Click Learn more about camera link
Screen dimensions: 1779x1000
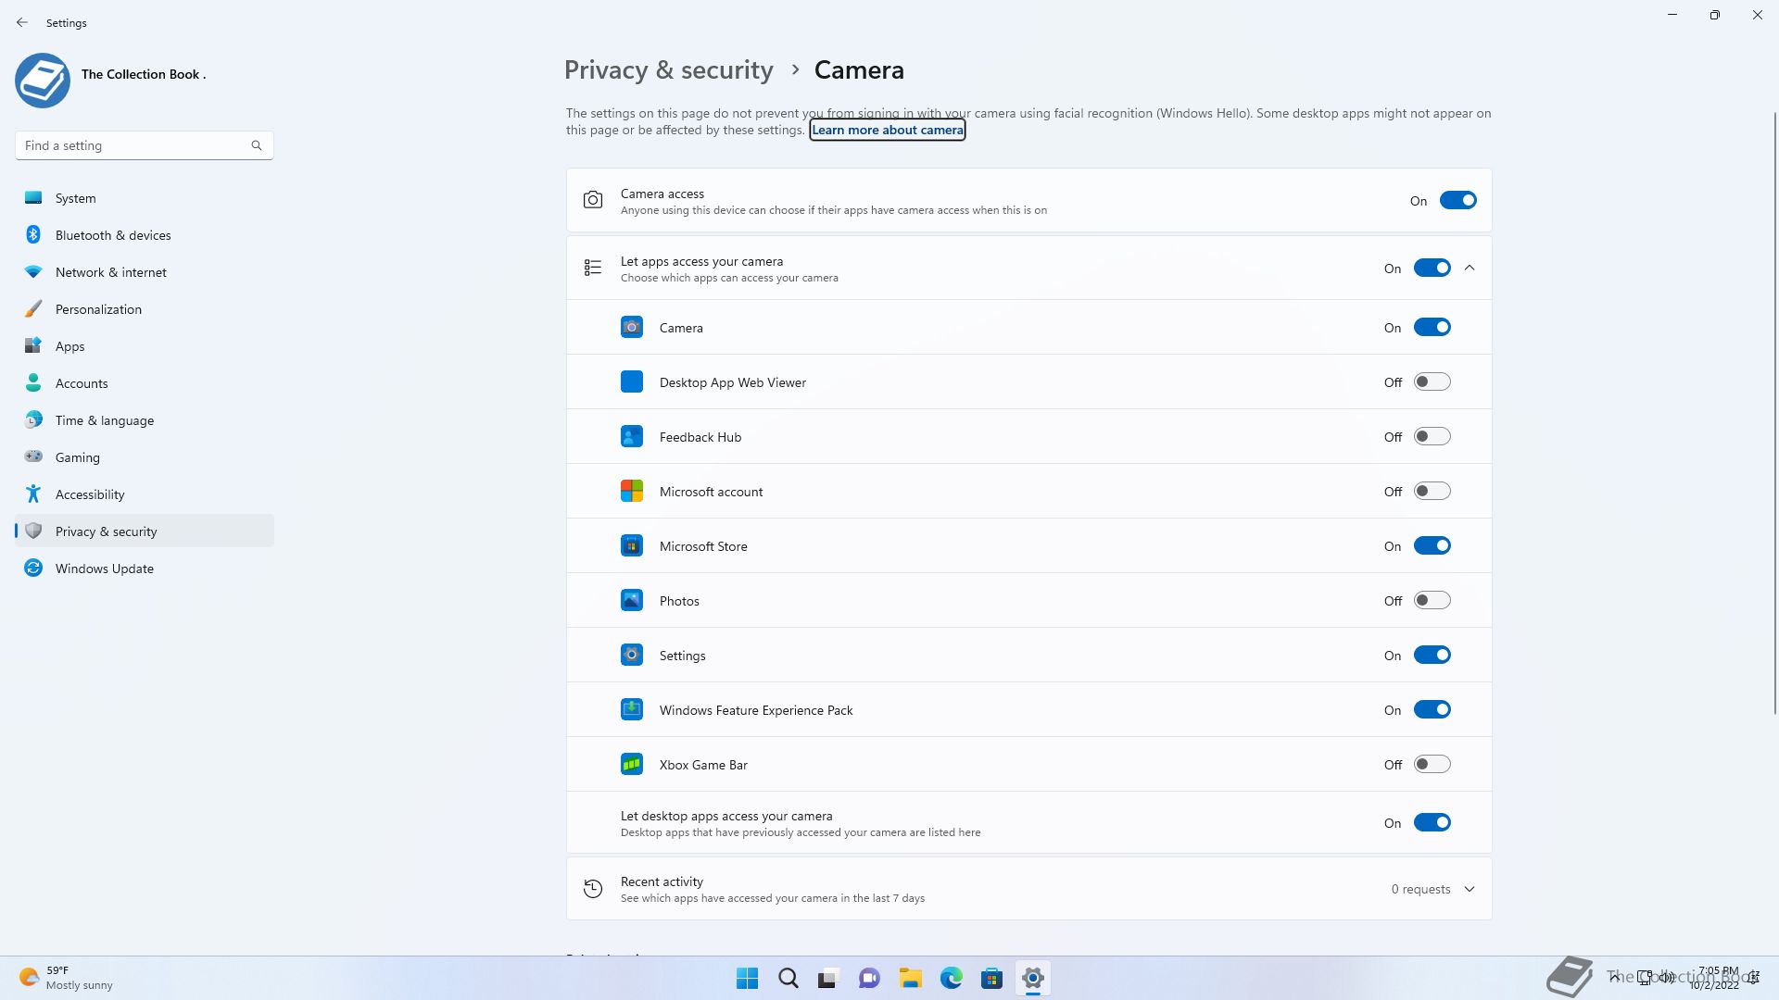(x=888, y=130)
